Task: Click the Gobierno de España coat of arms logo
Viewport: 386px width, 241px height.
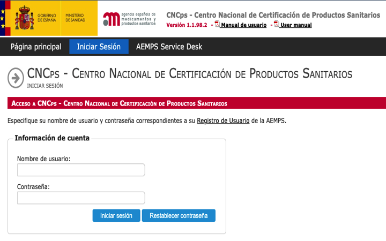Action: point(24,18)
